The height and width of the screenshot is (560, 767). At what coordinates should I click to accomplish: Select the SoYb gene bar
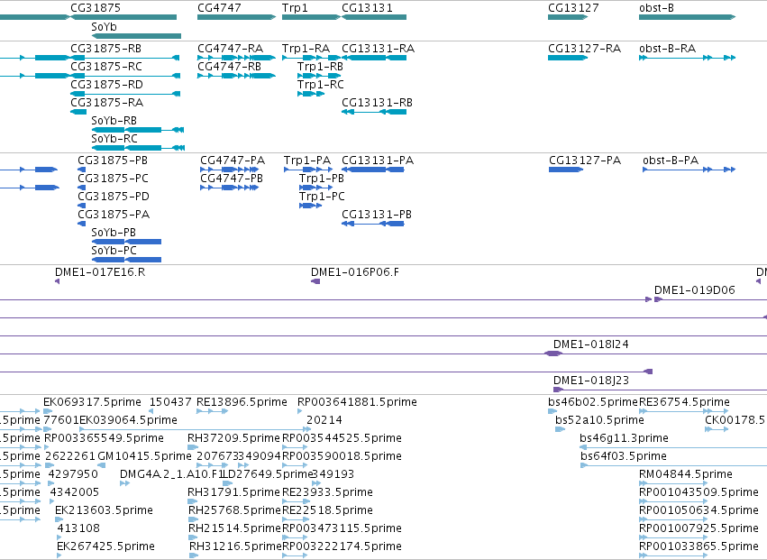[136, 36]
